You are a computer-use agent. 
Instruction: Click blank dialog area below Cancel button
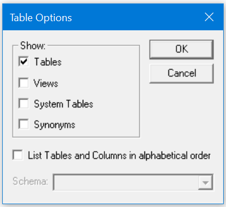click(x=181, y=114)
